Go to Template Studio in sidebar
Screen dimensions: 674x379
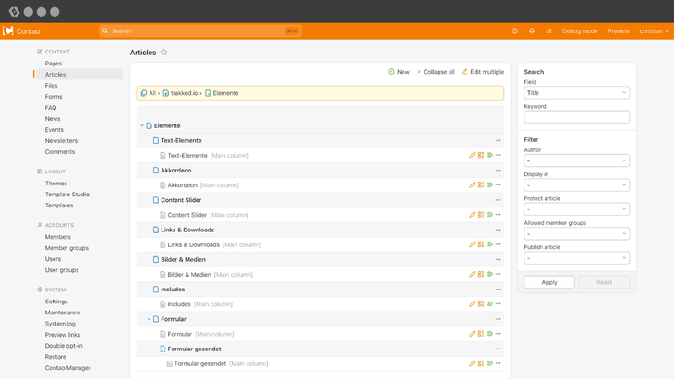(x=67, y=195)
